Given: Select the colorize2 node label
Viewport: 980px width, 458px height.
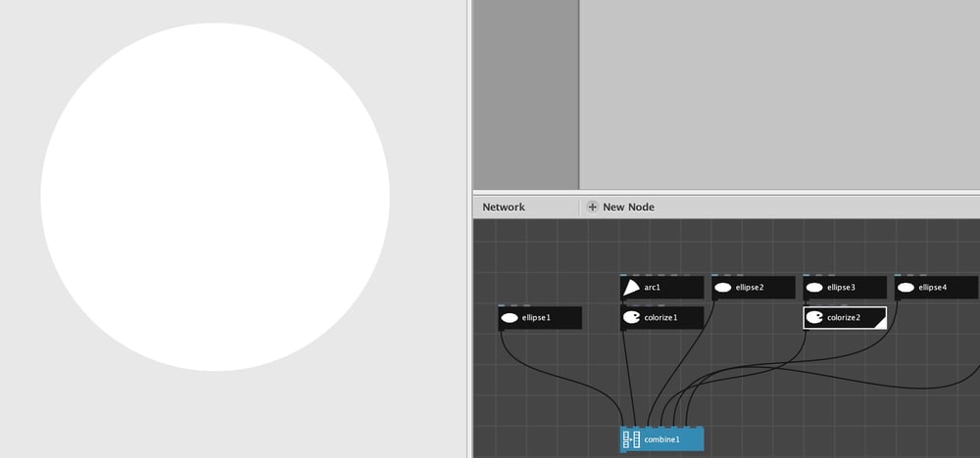Looking at the screenshot, I should tap(844, 318).
